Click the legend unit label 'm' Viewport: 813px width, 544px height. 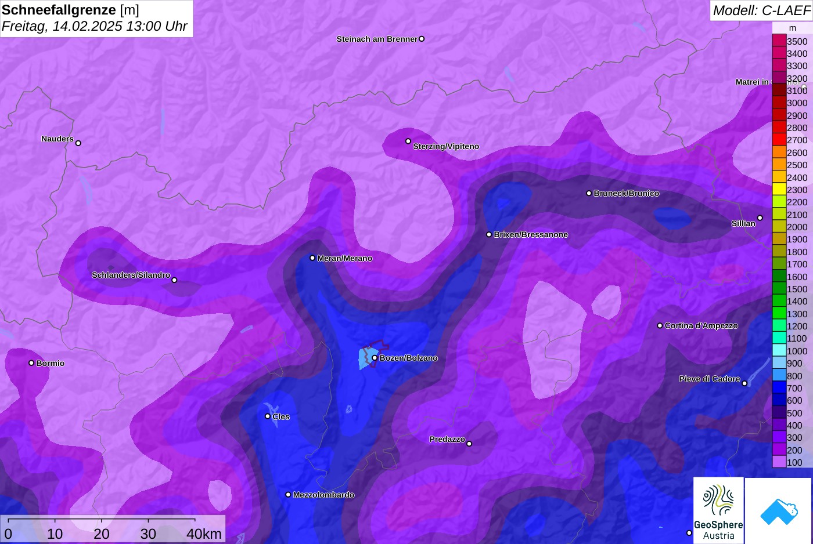793,28
